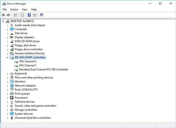
Task: Click the DESKTOP-AA56E1Q computer icon
Action: coord(8,21)
